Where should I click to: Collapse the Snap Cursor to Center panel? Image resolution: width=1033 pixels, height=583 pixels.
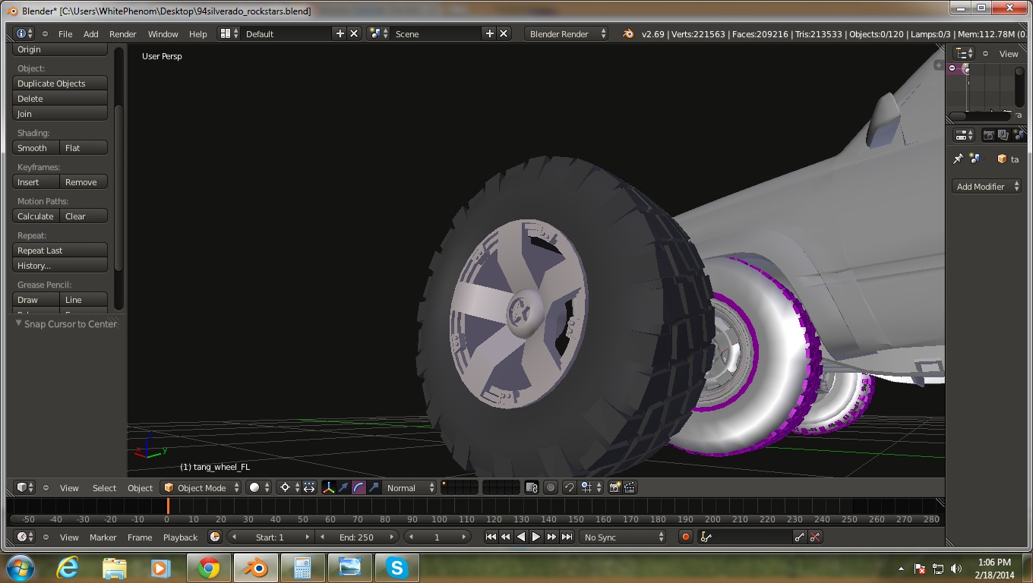(x=19, y=323)
